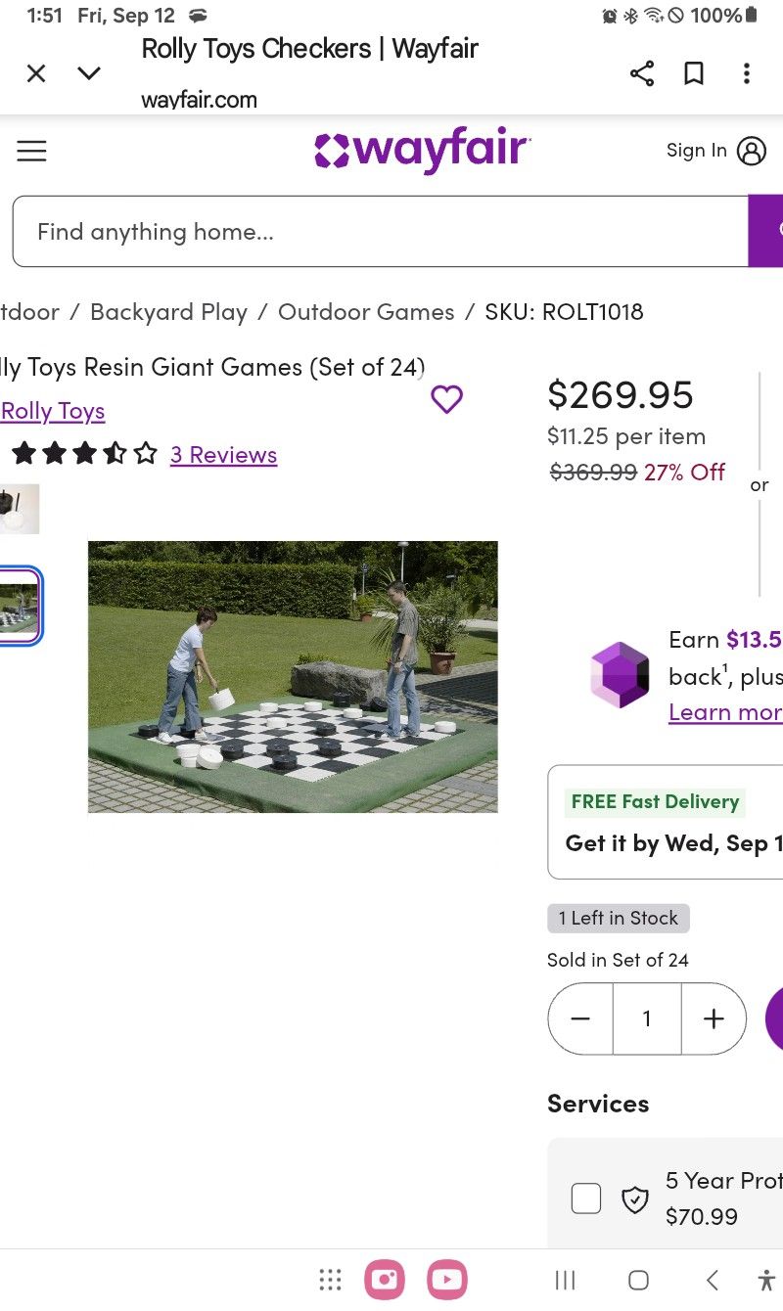Navigate to Backyard Play breadcrumb
The width and height of the screenshot is (783, 1311).
[168, 312]
